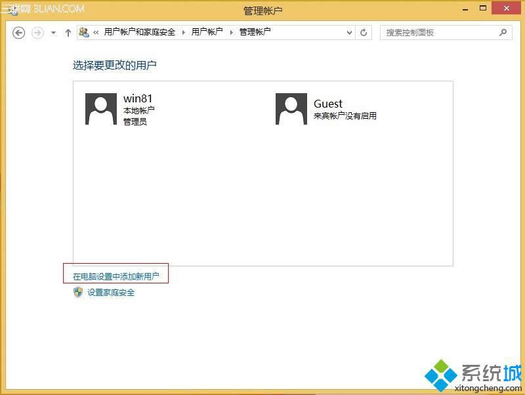The height and width of the screenshot is (395, 525).
Task: Select the Guest account avatar
Action: (291, 109)
